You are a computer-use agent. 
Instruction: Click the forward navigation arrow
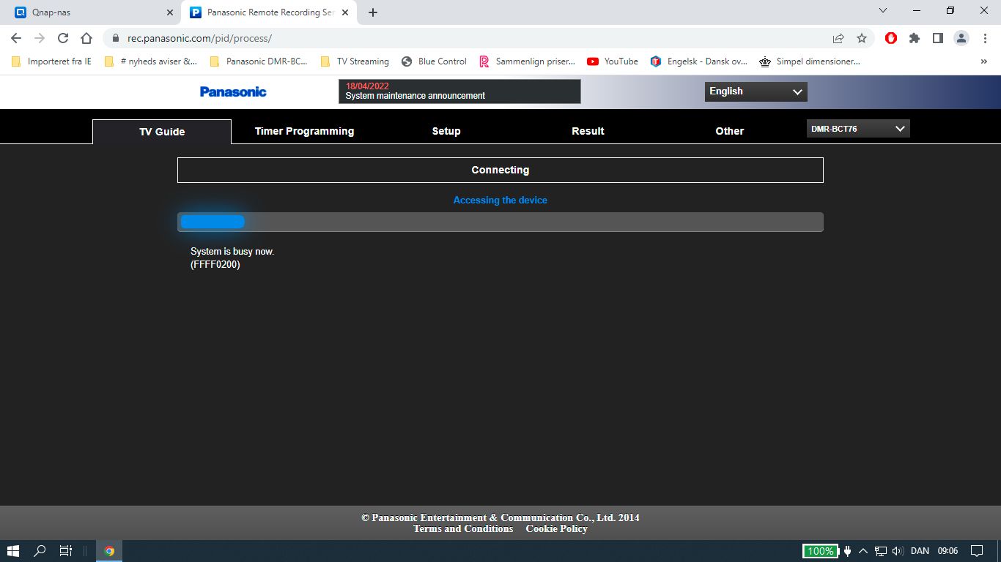[x=40, y=38]
